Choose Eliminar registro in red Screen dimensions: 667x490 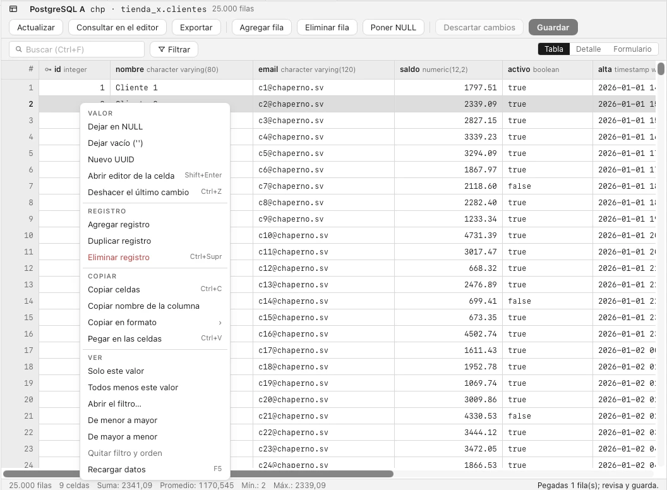tap(155, 258)
